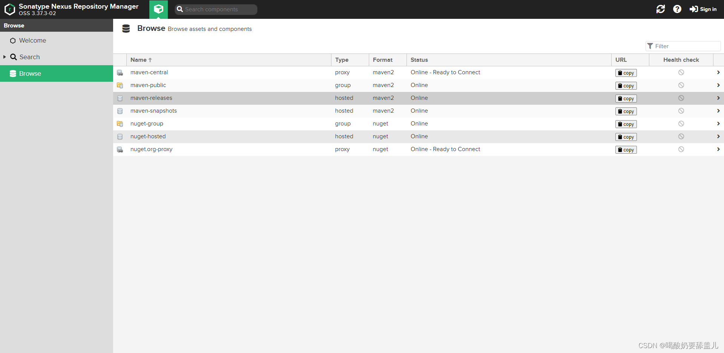This screenshot has height=353, width=724.
Task: Click health check icon for maven-central
Action: (681, 72)
